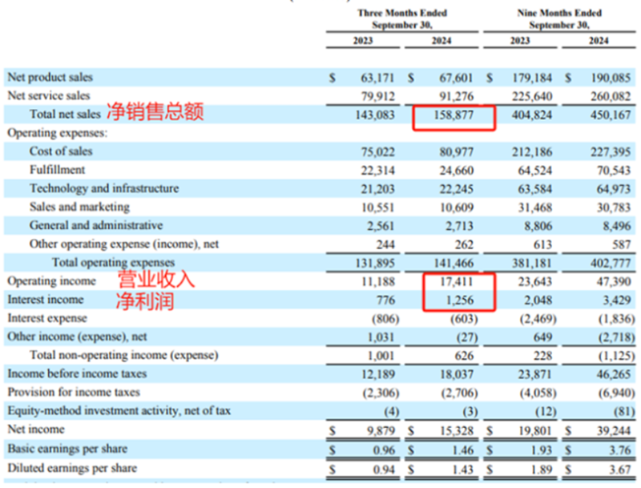Click the Technology and infrastructure label
The width and height of the screenshot is (641, 488).
point(104,188)
